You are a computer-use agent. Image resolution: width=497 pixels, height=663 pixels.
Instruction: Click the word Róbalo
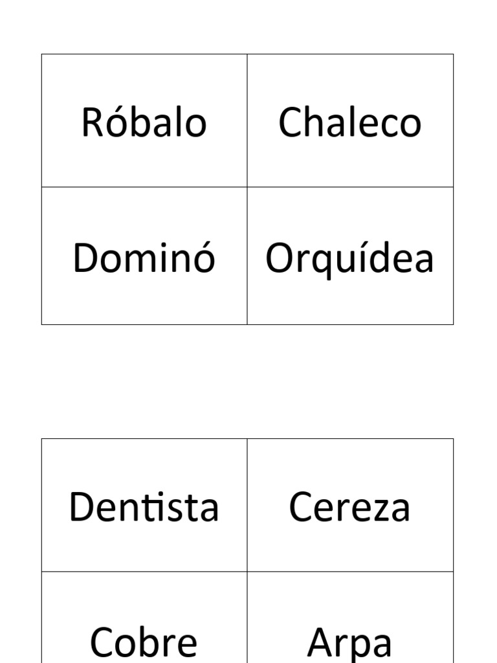coord(144,122)
